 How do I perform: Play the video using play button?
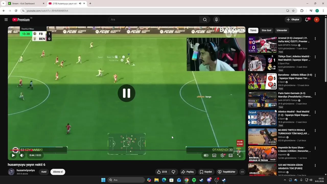pyautogui.click(x=13, y=155)
